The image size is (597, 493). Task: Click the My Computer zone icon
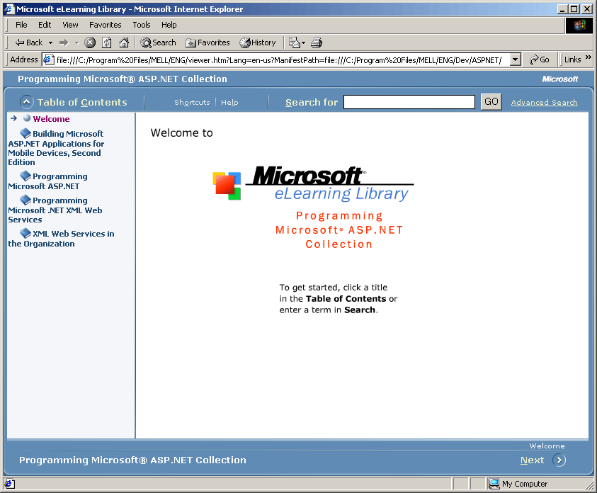tap(494, 484)
